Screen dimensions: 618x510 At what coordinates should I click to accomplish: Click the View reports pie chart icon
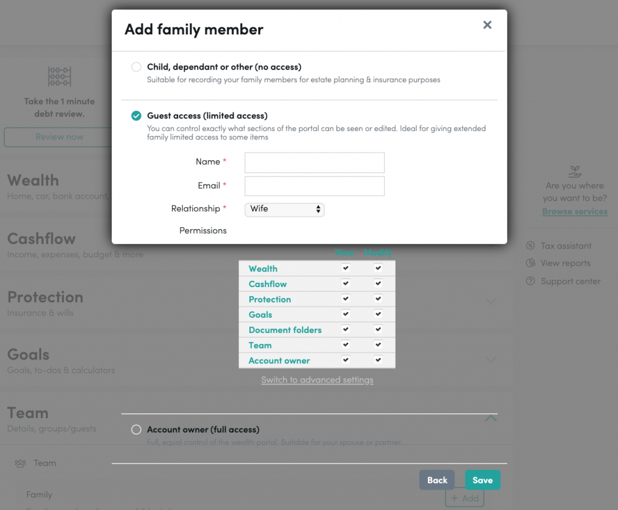(530, 263)
